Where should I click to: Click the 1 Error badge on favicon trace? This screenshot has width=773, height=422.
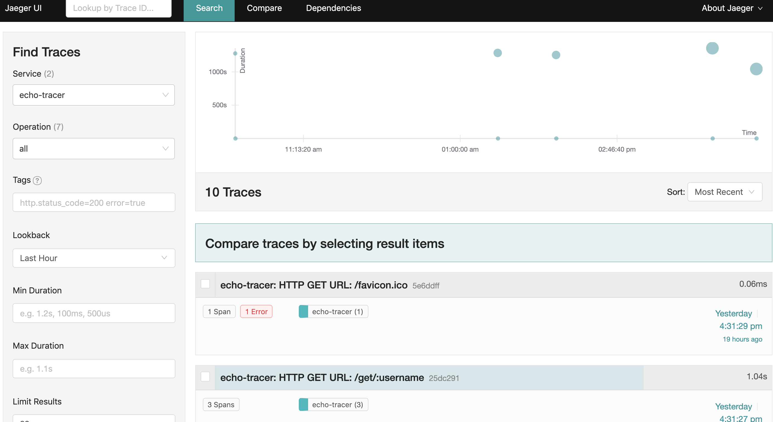256,311
